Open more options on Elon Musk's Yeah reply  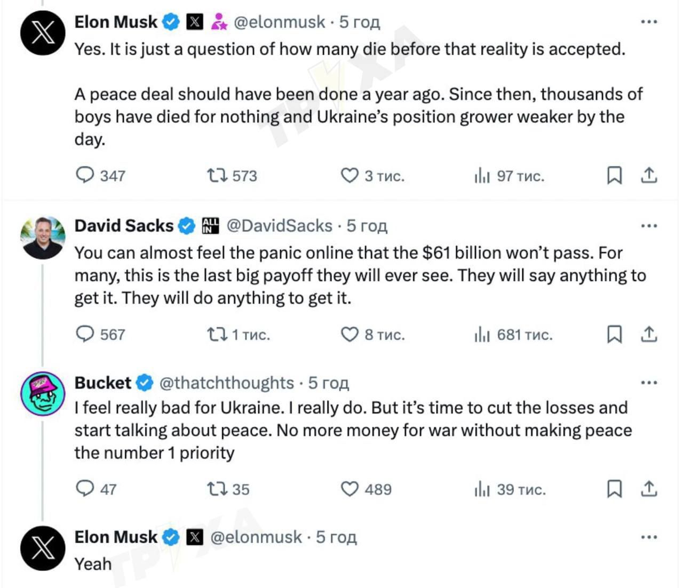pos(648,537)
